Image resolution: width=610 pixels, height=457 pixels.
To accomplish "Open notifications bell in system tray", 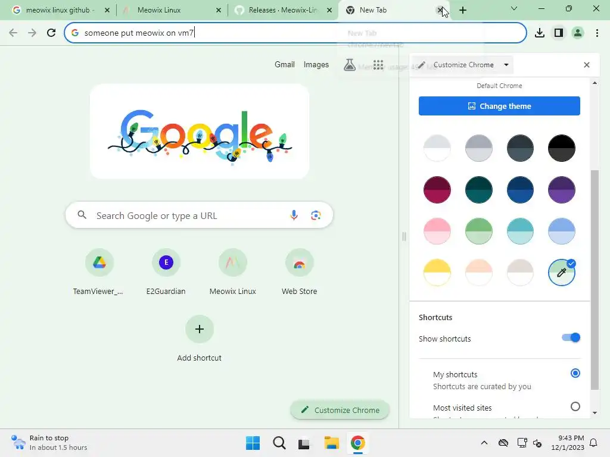I will pos(594,443).
